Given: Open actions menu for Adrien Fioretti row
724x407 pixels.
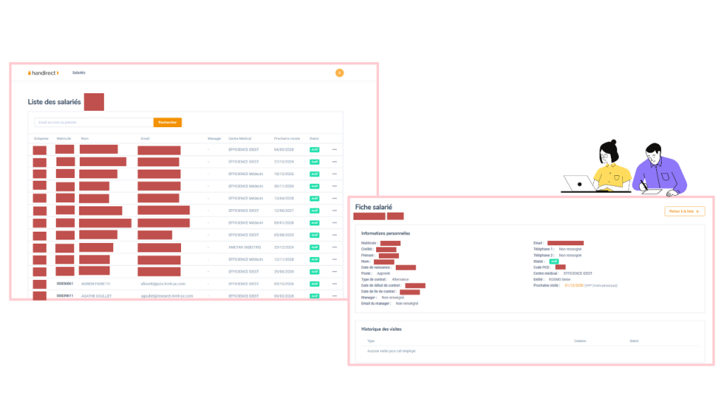Looking at the screenshot, I should 334,284.
